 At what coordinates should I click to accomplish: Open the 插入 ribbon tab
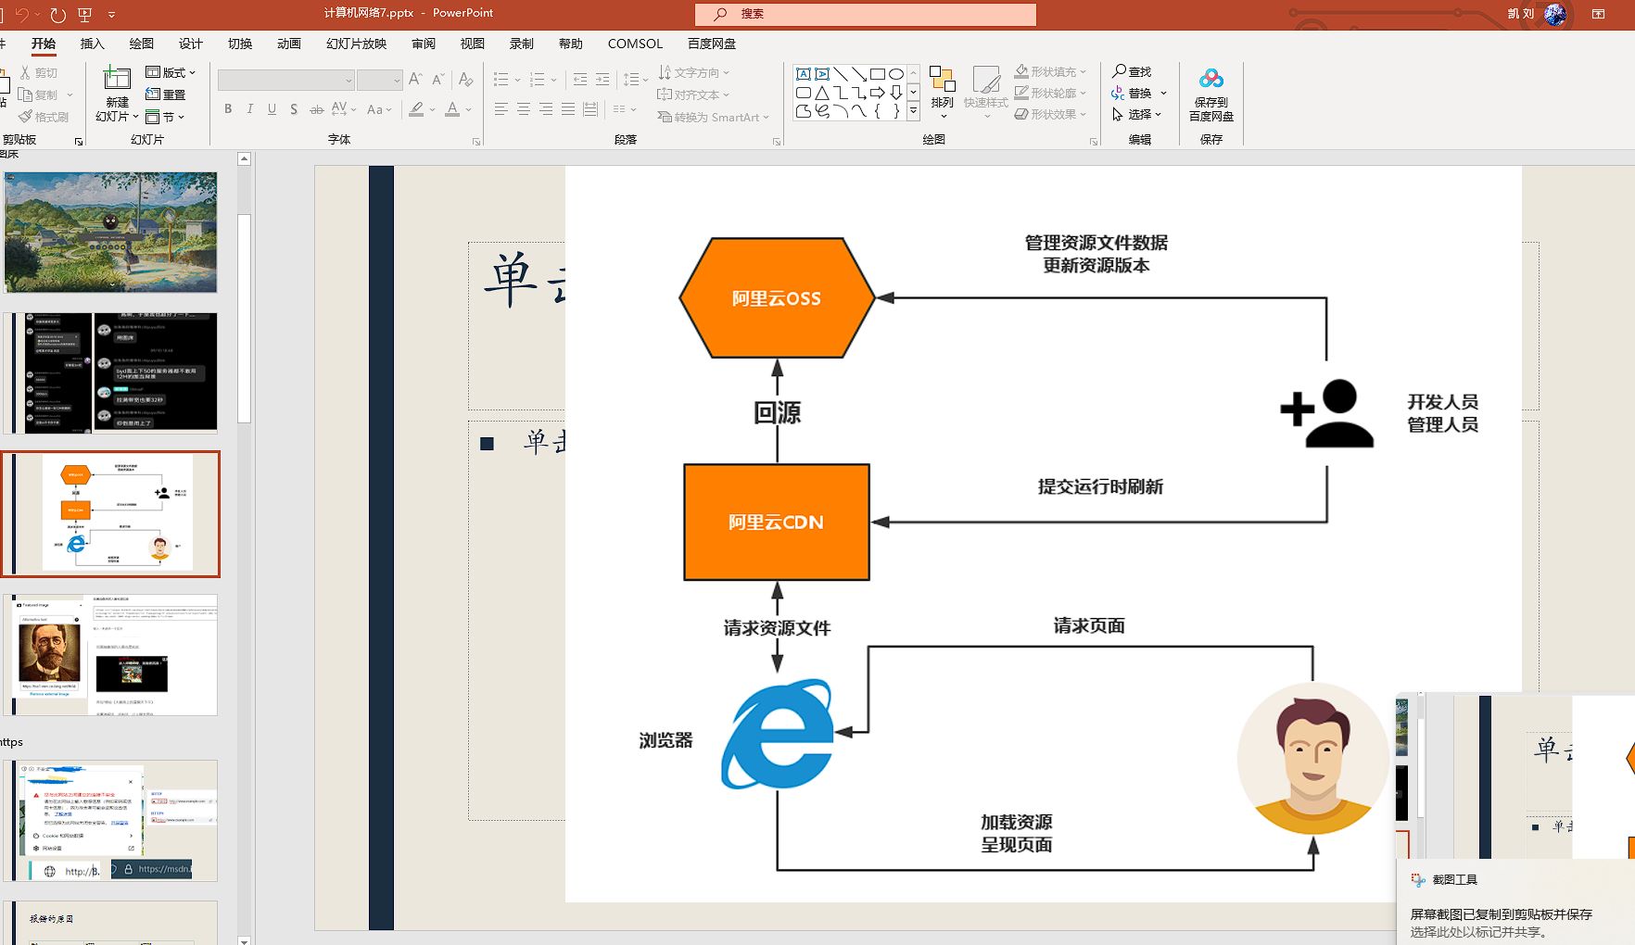tap(92, 44)
